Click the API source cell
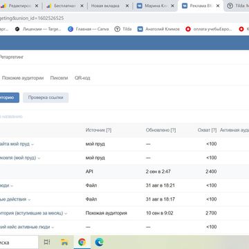 pos(89,172)
